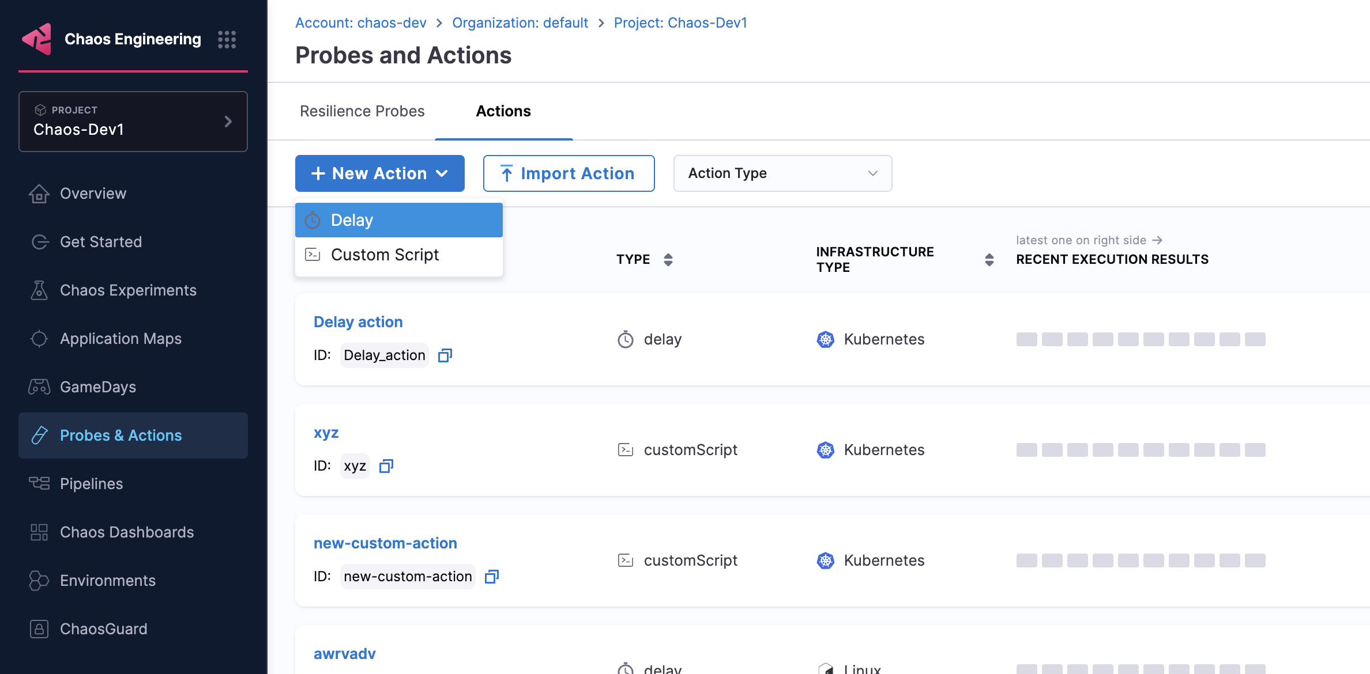Click the Chaos Engineering logo icon
1370x674 pixels.
[37, 39]
